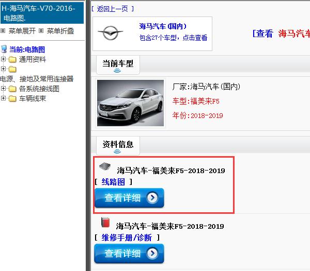Expand the 电源、接地及常用连接器 tree node
Screen dimensions: 310x271
click(3, 69)
